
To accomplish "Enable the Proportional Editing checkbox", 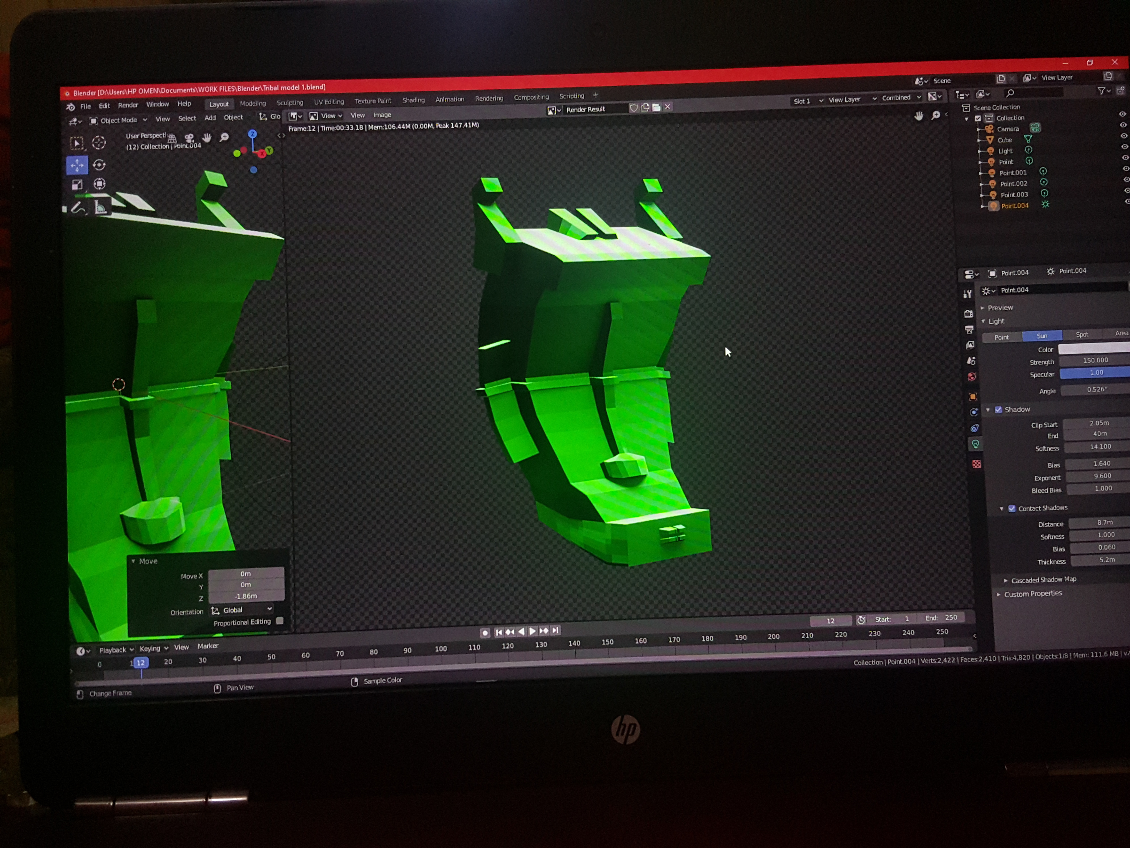I will pos(280,620).
